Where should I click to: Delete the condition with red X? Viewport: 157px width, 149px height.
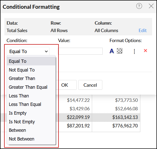click(x=145, y=51)
